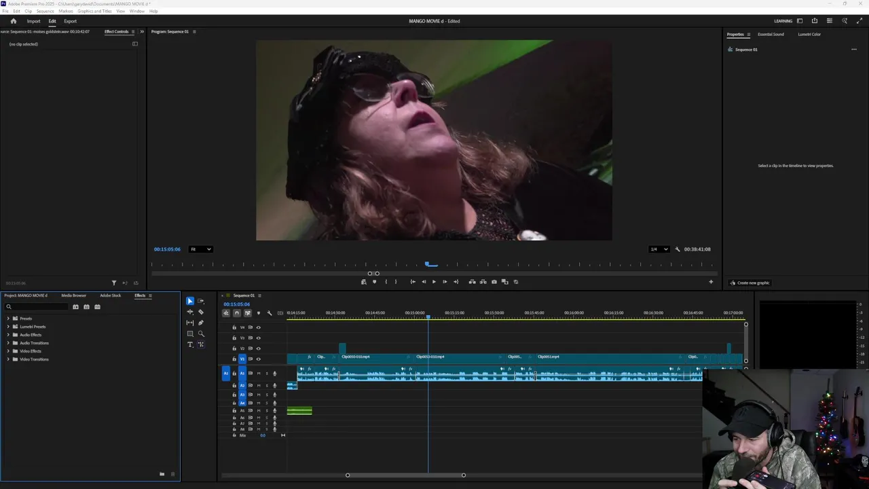This screenshot has width=869, height=489.
Task: Click Mark In bracket in Program monitor
Action: tap(386, 282)
